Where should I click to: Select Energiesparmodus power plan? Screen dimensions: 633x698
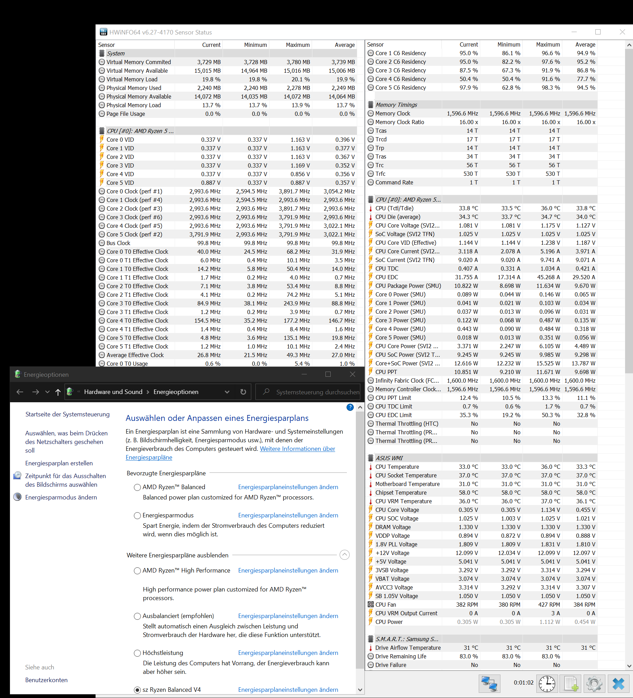pyautogui.click(x=137, y=516)
